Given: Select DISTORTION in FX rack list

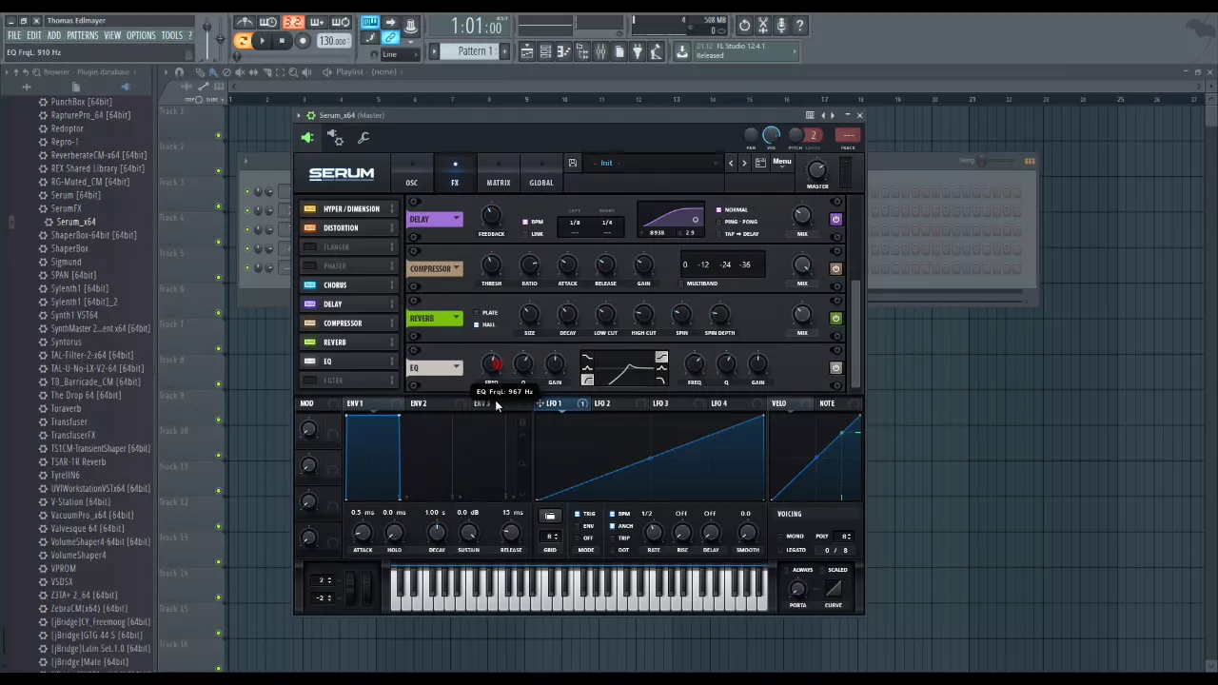Looking at the screenshot, I should 348,228.
